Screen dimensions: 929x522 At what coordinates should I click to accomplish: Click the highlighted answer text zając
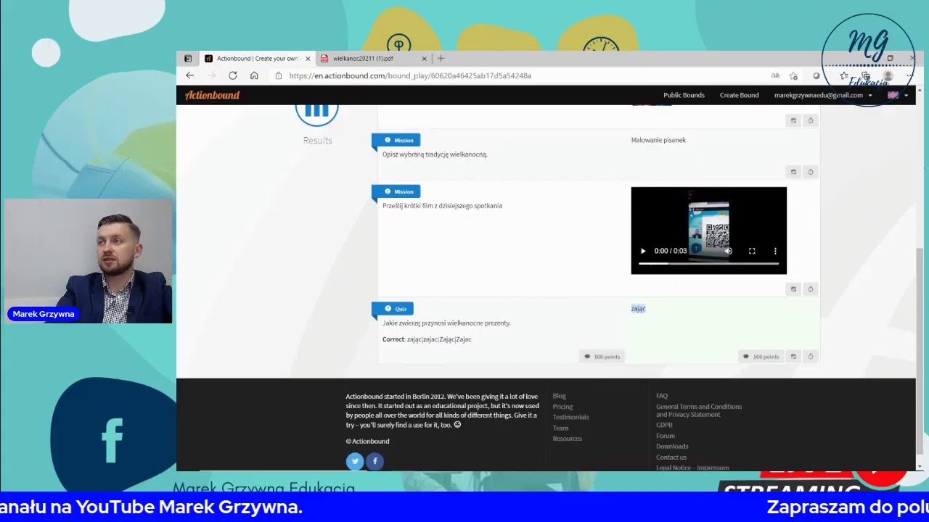pos(638,309)
